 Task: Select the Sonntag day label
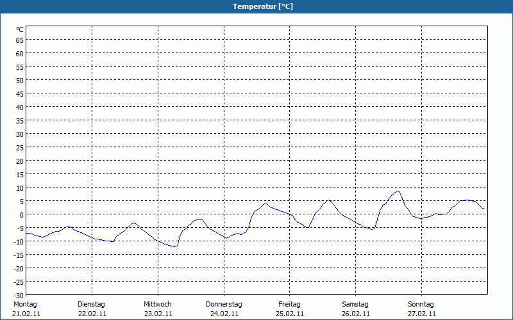coord(421,305)
